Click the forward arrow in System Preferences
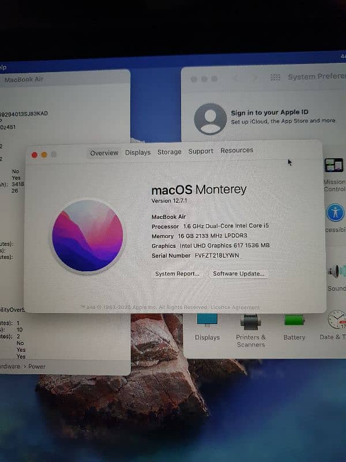This screenshot has height=462, width=346. (x=254, y=78)
